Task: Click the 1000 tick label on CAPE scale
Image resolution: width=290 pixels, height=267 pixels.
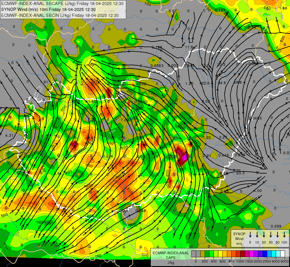Action: click(x=240, y=261)
